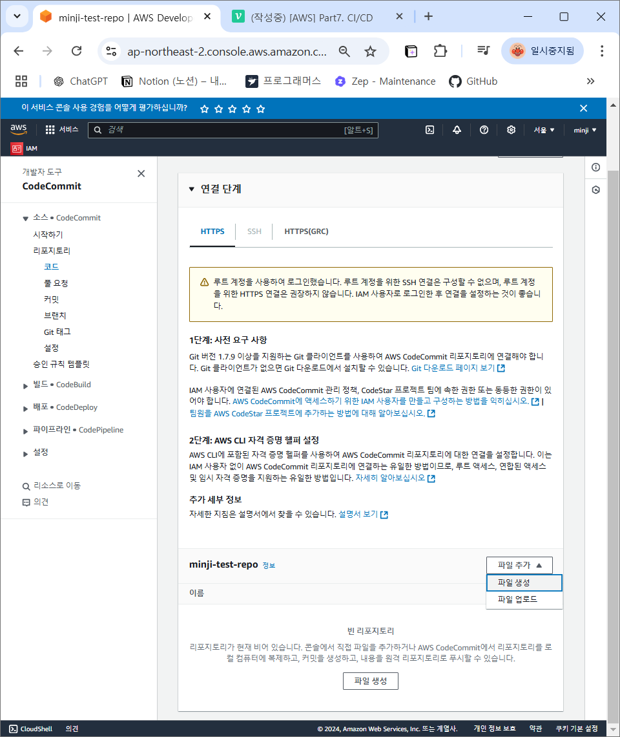Viewport: 620px width, 737px height.
Task: Click the AWS logo home icon
Action: 19,130
